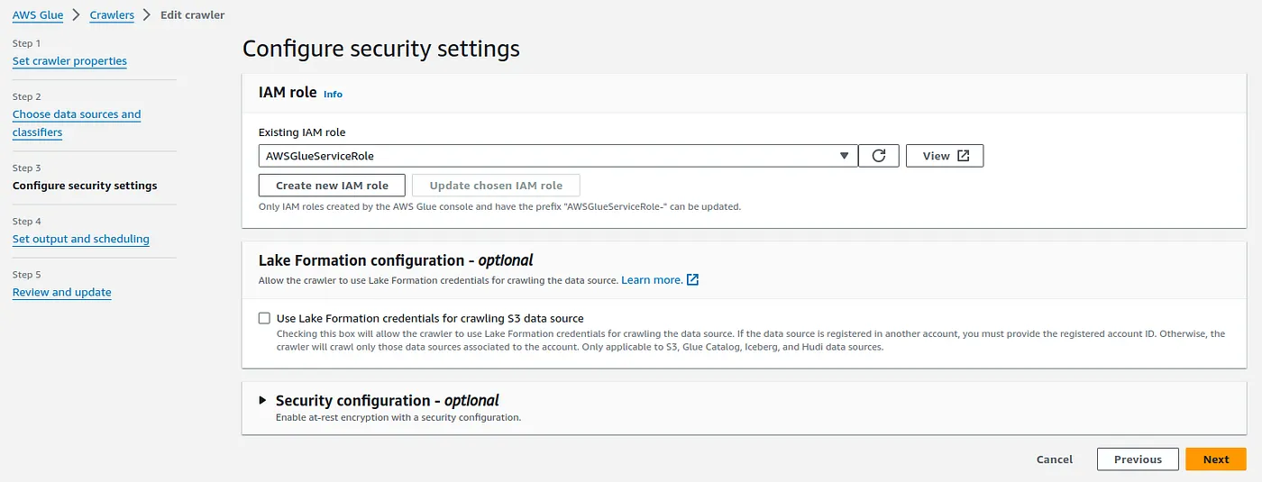
Task: Go to Set crawler properties step
Action: tap(69, 61)
